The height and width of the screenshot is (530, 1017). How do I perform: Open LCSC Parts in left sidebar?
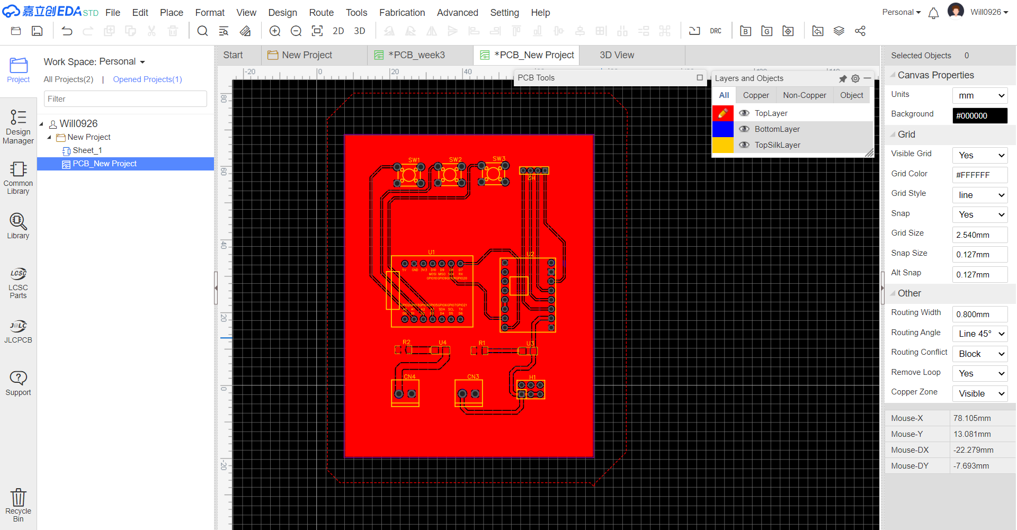point(18,283)
